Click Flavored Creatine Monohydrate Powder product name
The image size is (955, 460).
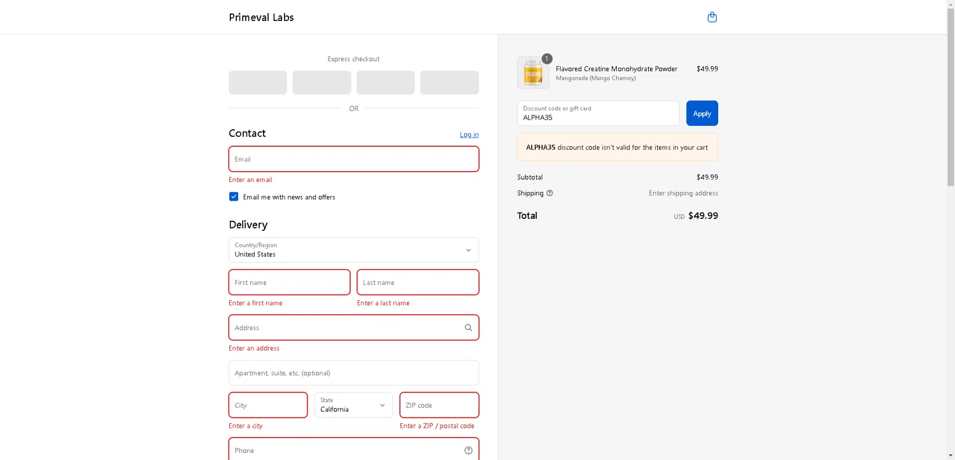click(x=616, y=69)
